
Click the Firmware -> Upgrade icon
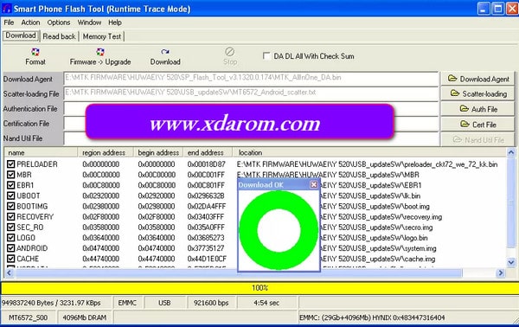[100, 52]
